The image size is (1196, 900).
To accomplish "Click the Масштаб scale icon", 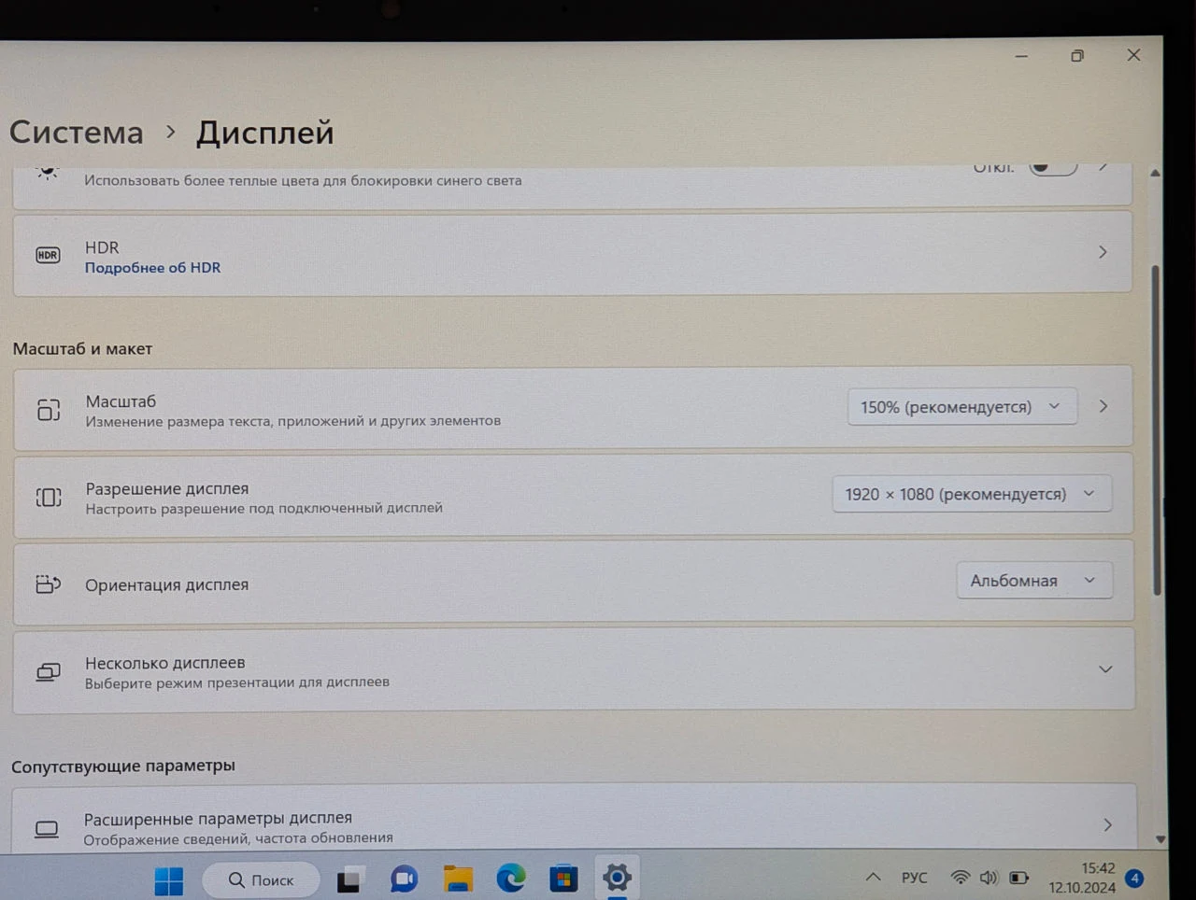I will pyautogui.click(x=49, y=410).
